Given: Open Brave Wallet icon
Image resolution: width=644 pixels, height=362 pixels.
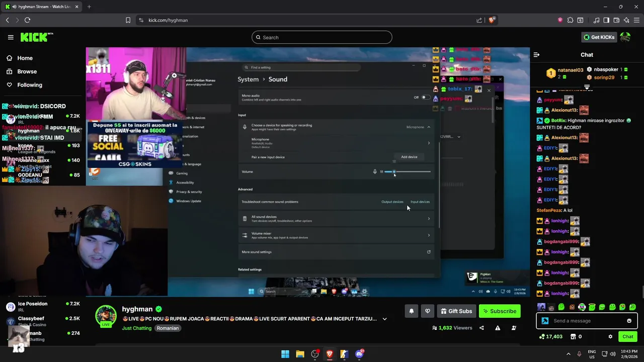Looking at the screenshot, I should (616, 20).
